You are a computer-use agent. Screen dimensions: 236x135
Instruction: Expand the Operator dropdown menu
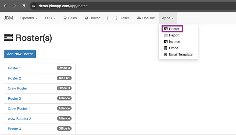tap(29, 18)
